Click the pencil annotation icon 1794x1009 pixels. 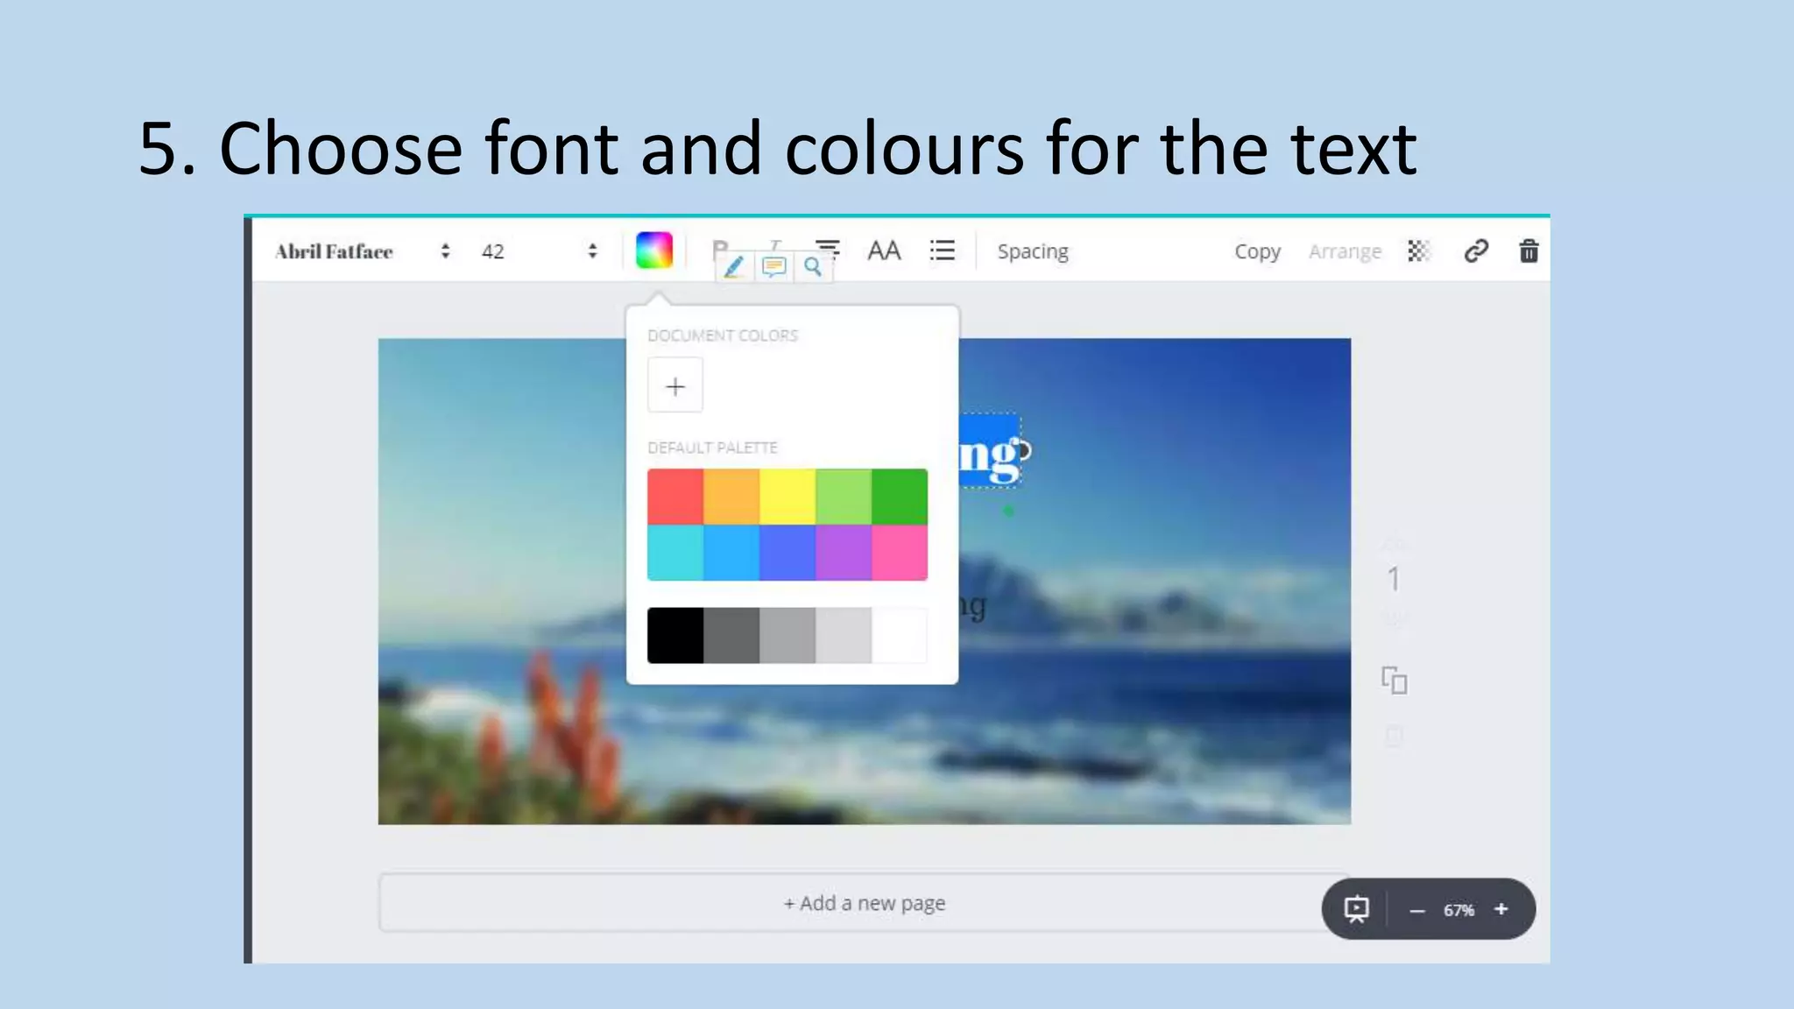tap(734, 267)
